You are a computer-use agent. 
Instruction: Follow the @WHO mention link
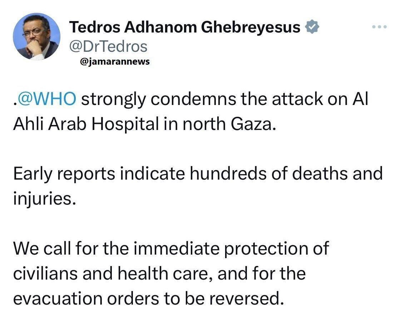point(46,99)
